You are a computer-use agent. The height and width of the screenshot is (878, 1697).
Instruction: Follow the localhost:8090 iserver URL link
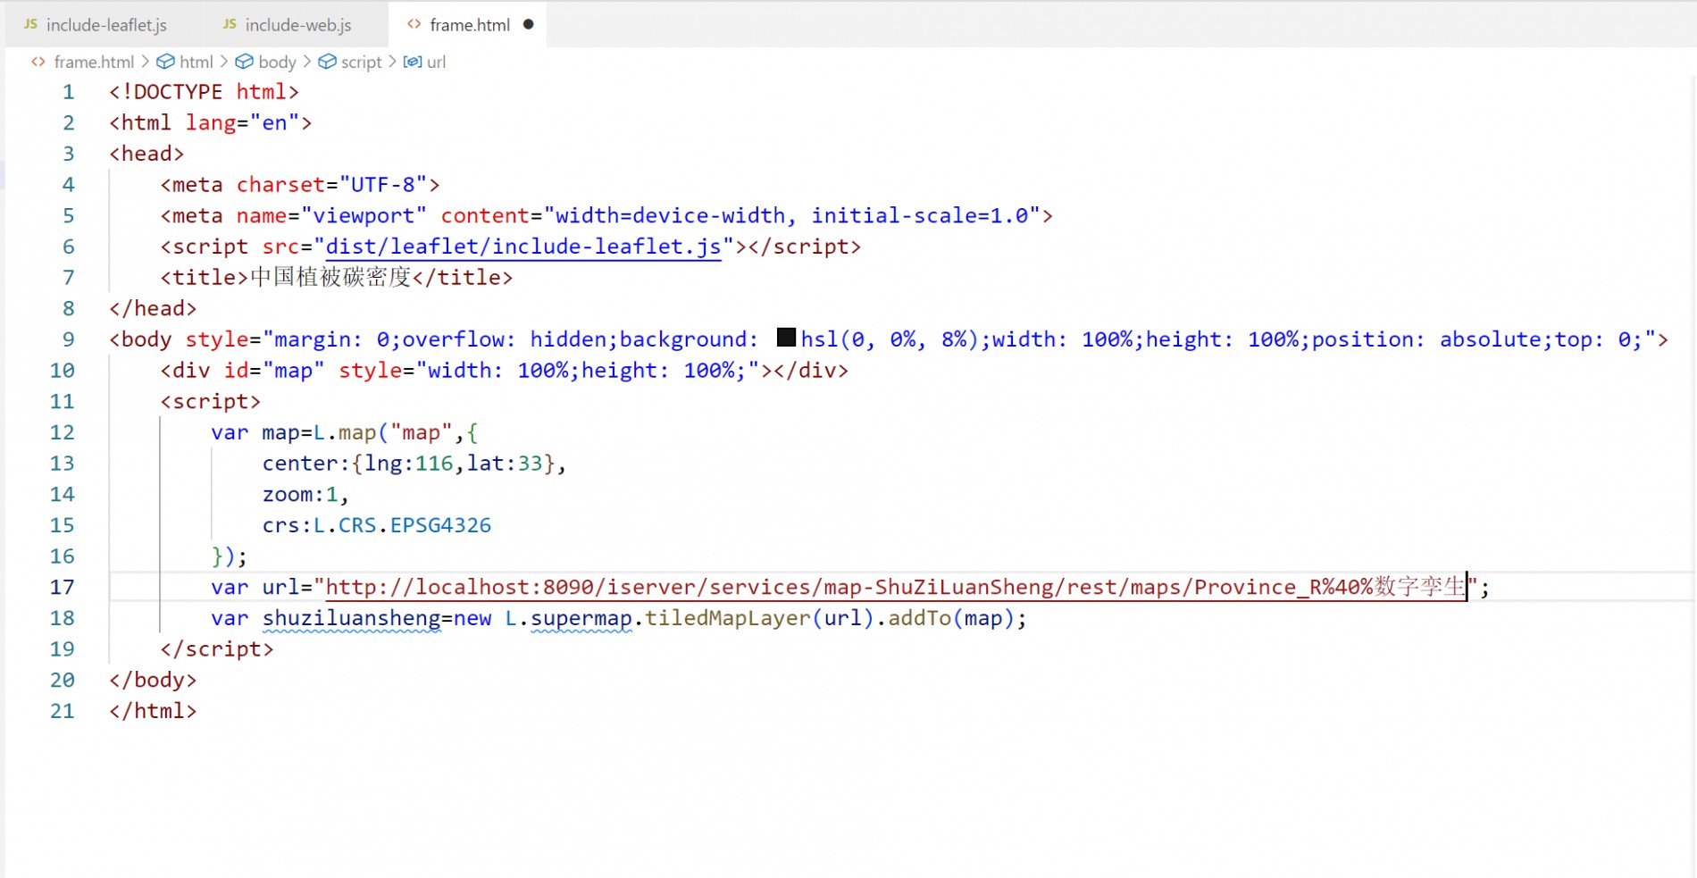[x=896, y=587]
